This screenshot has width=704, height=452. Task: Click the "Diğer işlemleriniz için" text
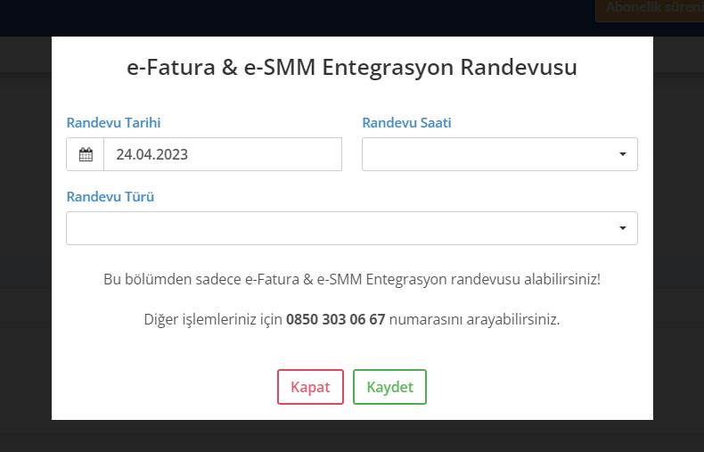213,319
